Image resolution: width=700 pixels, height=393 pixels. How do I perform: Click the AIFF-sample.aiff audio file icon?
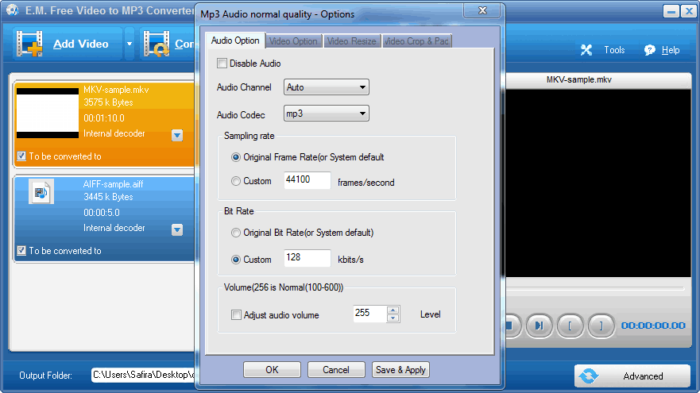41,192
